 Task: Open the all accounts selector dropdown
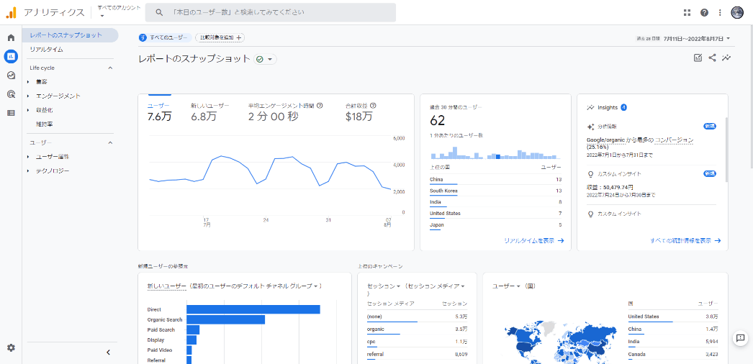(119, 12)
